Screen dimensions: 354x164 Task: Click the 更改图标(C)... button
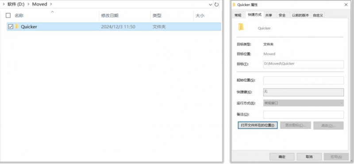296,125
